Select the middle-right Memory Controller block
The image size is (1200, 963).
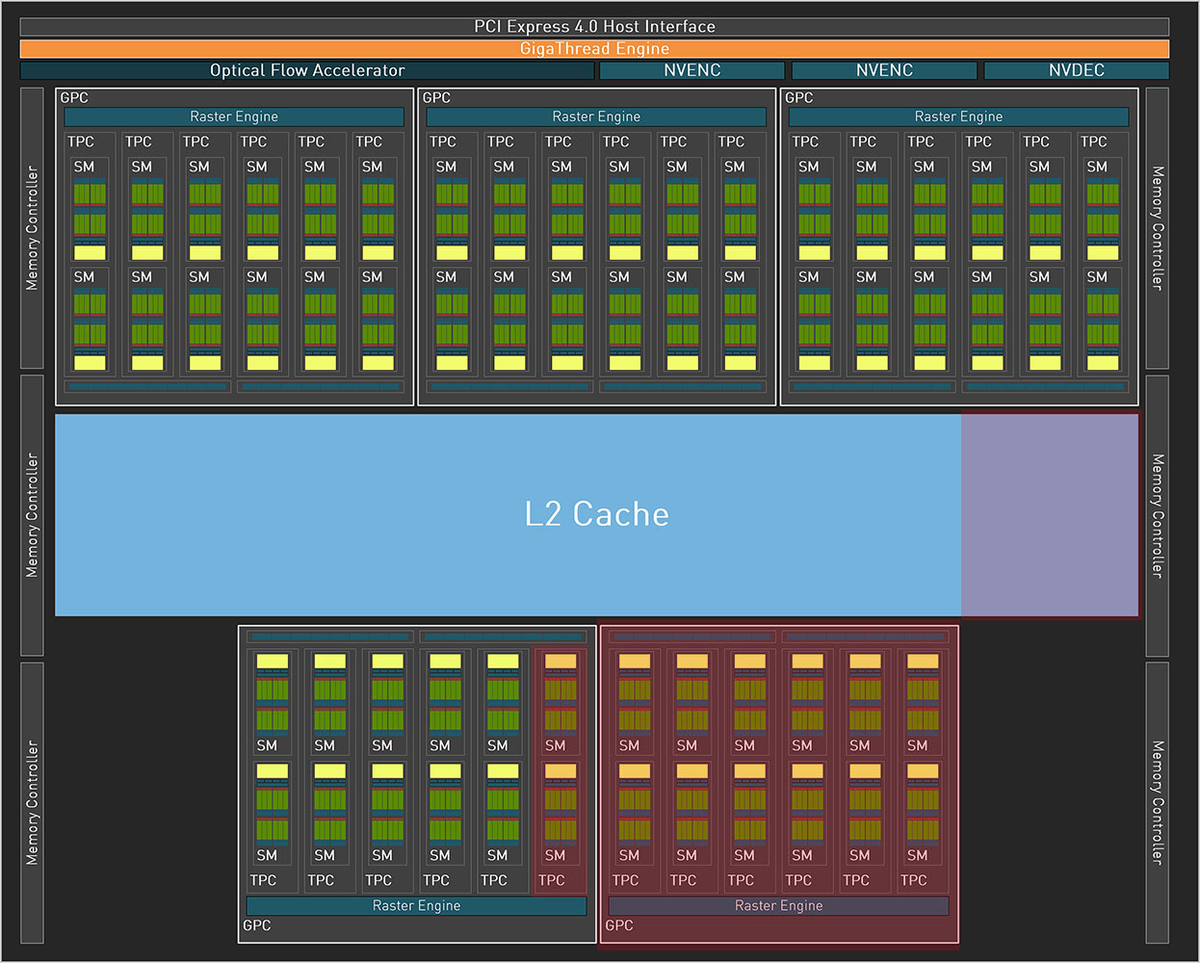point(1158,515)
